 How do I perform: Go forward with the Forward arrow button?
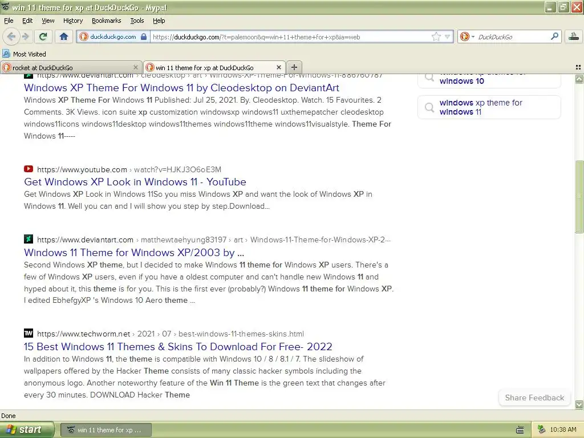25,36
